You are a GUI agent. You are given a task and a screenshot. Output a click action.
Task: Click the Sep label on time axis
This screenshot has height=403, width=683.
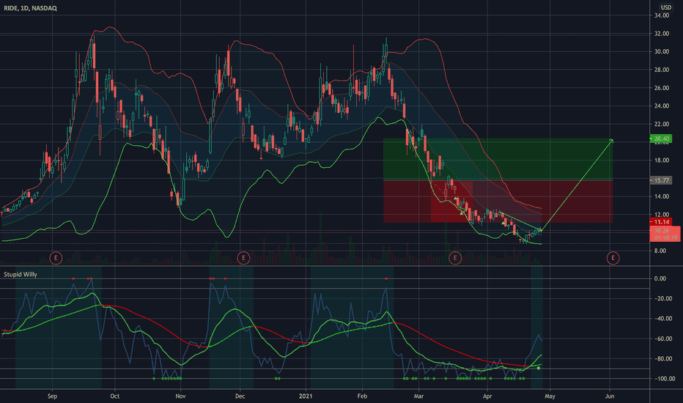click(52, 396)
